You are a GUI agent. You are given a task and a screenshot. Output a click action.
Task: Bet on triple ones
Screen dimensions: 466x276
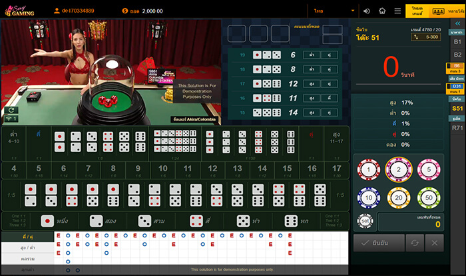(210, 142)
